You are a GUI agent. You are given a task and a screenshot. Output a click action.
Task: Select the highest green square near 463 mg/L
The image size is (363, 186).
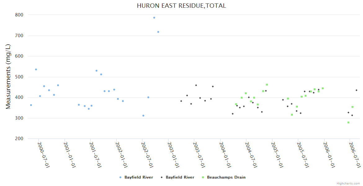(267, 85)
